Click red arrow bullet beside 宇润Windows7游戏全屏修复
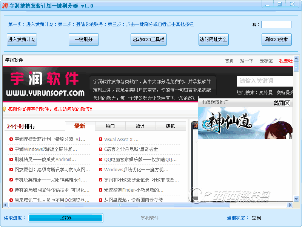This screenshot has height=227, width=302. (11, 149)
